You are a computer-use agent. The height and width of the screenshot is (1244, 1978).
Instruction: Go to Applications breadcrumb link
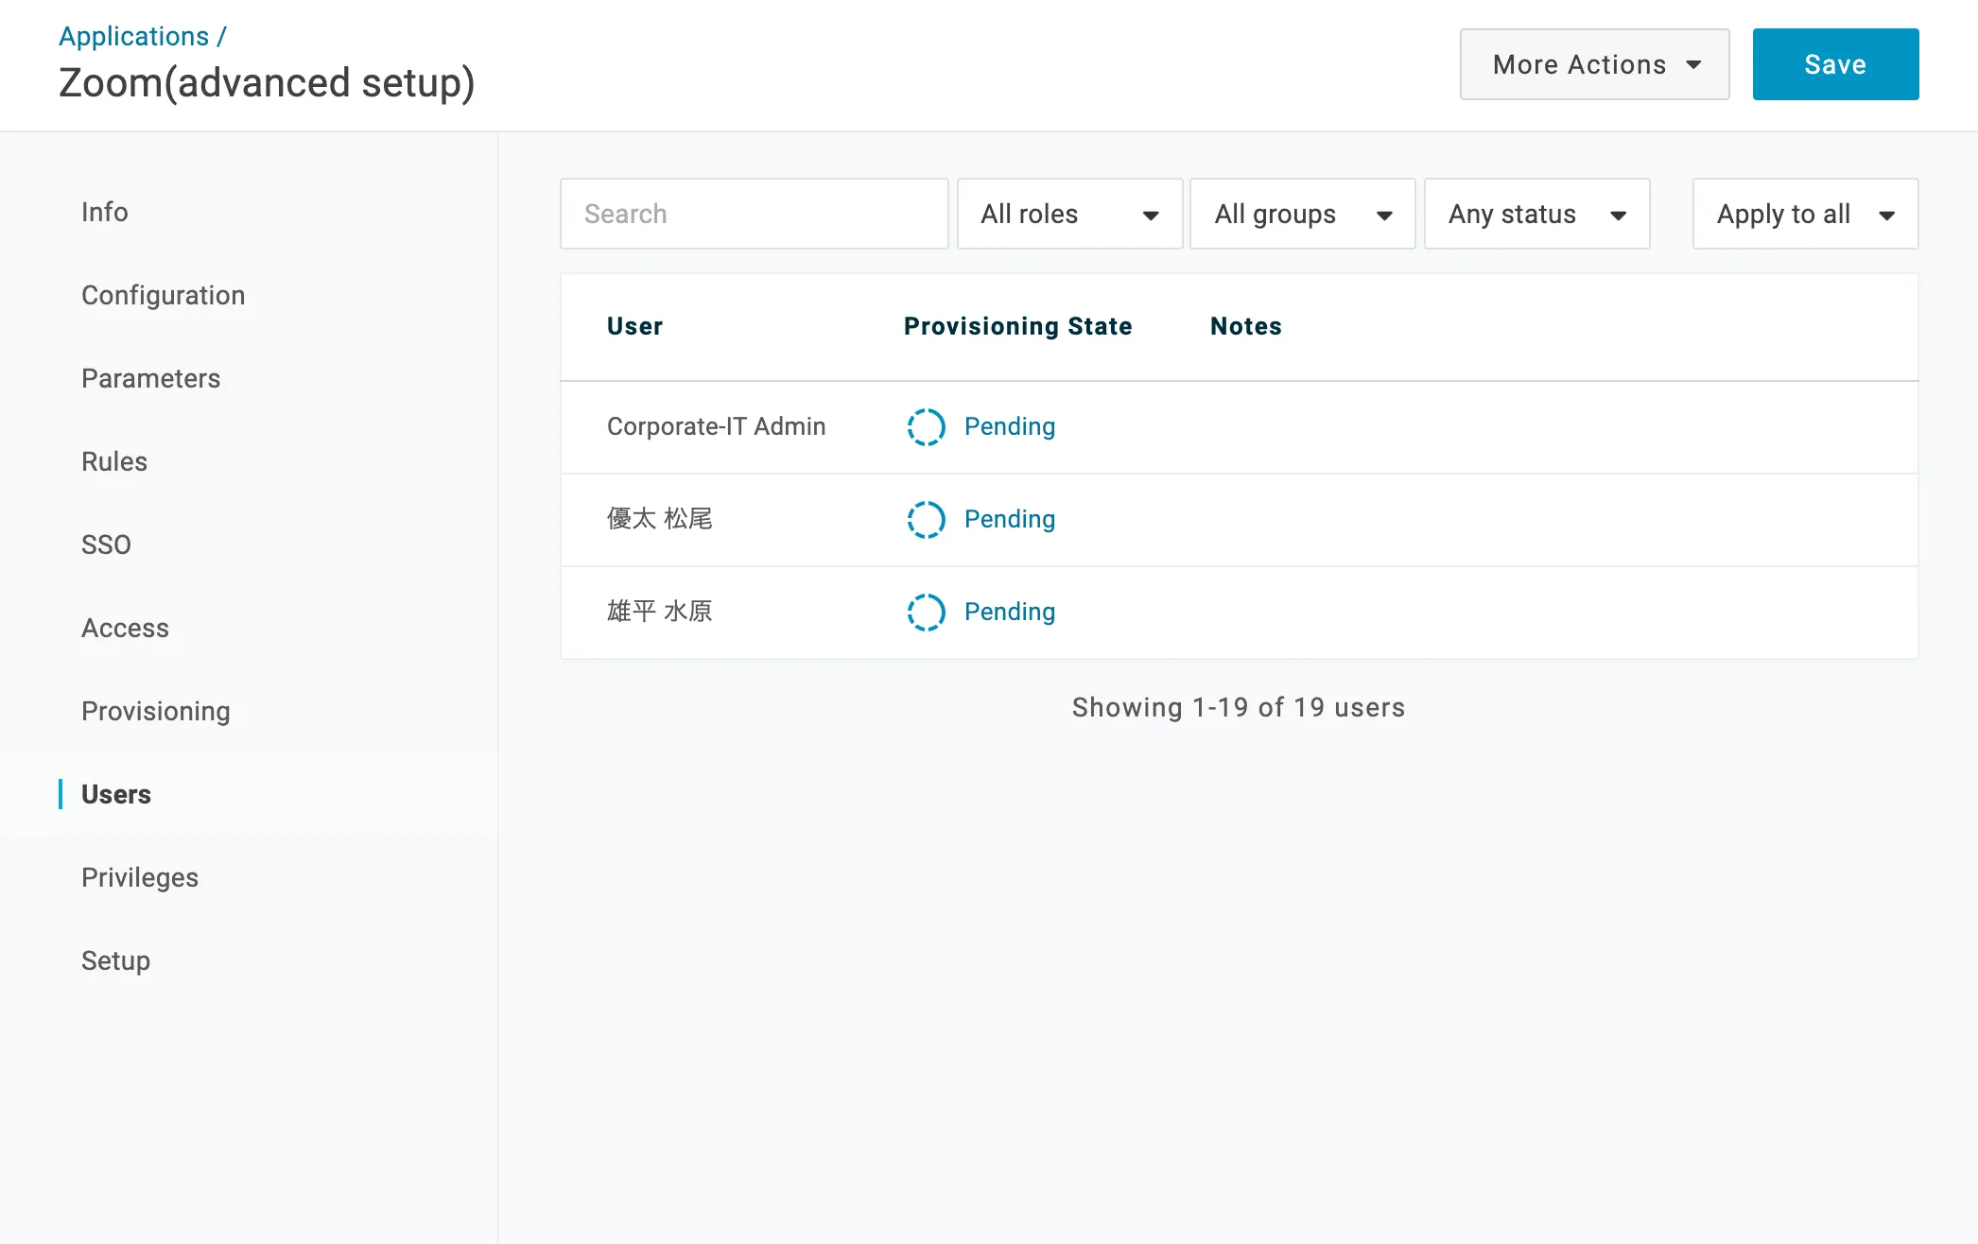click(133, 36)
